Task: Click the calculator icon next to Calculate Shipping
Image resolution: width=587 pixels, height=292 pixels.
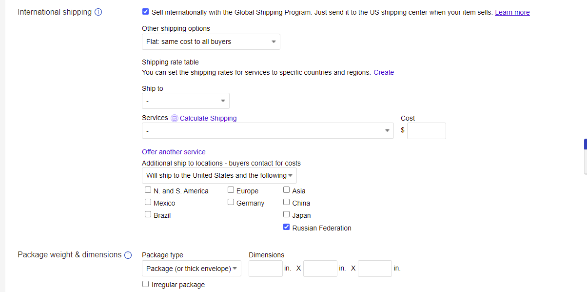Action: click(175, 118)
